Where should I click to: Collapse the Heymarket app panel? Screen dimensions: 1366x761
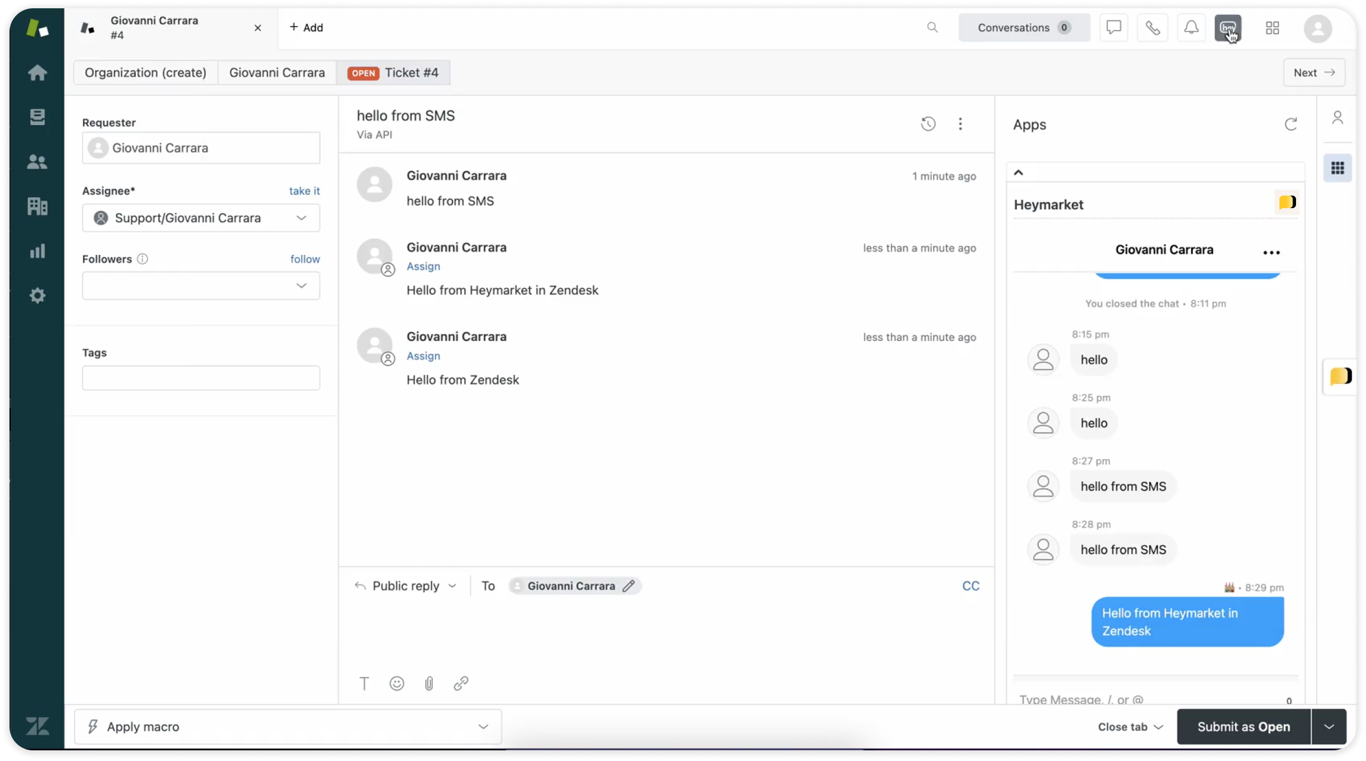[1019, 172]
